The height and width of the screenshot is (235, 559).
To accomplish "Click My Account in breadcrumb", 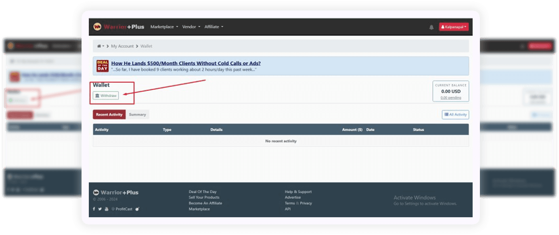I will coord(122,46).
